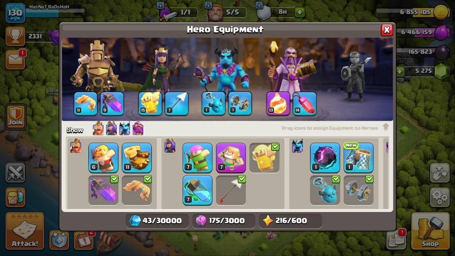Image resolution: width=455 pixels, height=256 pixels.
Task: Open the New Metal Pants equipment
Action: (359, 158)
